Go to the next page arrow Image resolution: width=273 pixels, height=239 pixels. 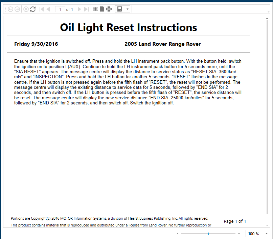[79, 9]
